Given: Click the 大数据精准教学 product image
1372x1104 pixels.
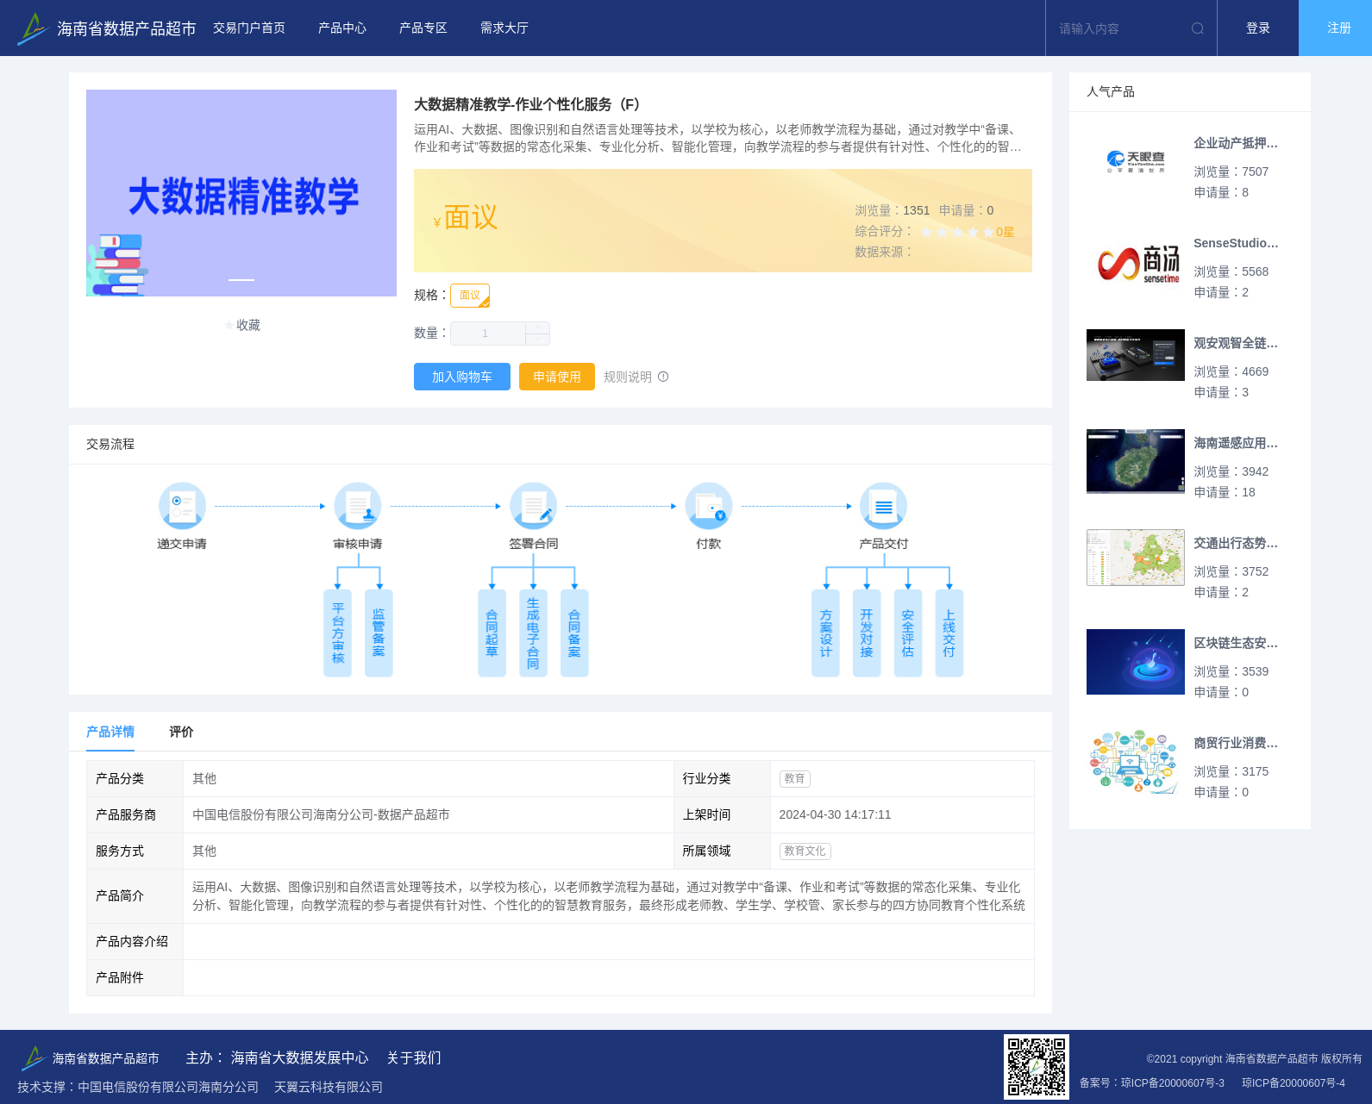Looking at the screenshot, I should pos(241,193).
